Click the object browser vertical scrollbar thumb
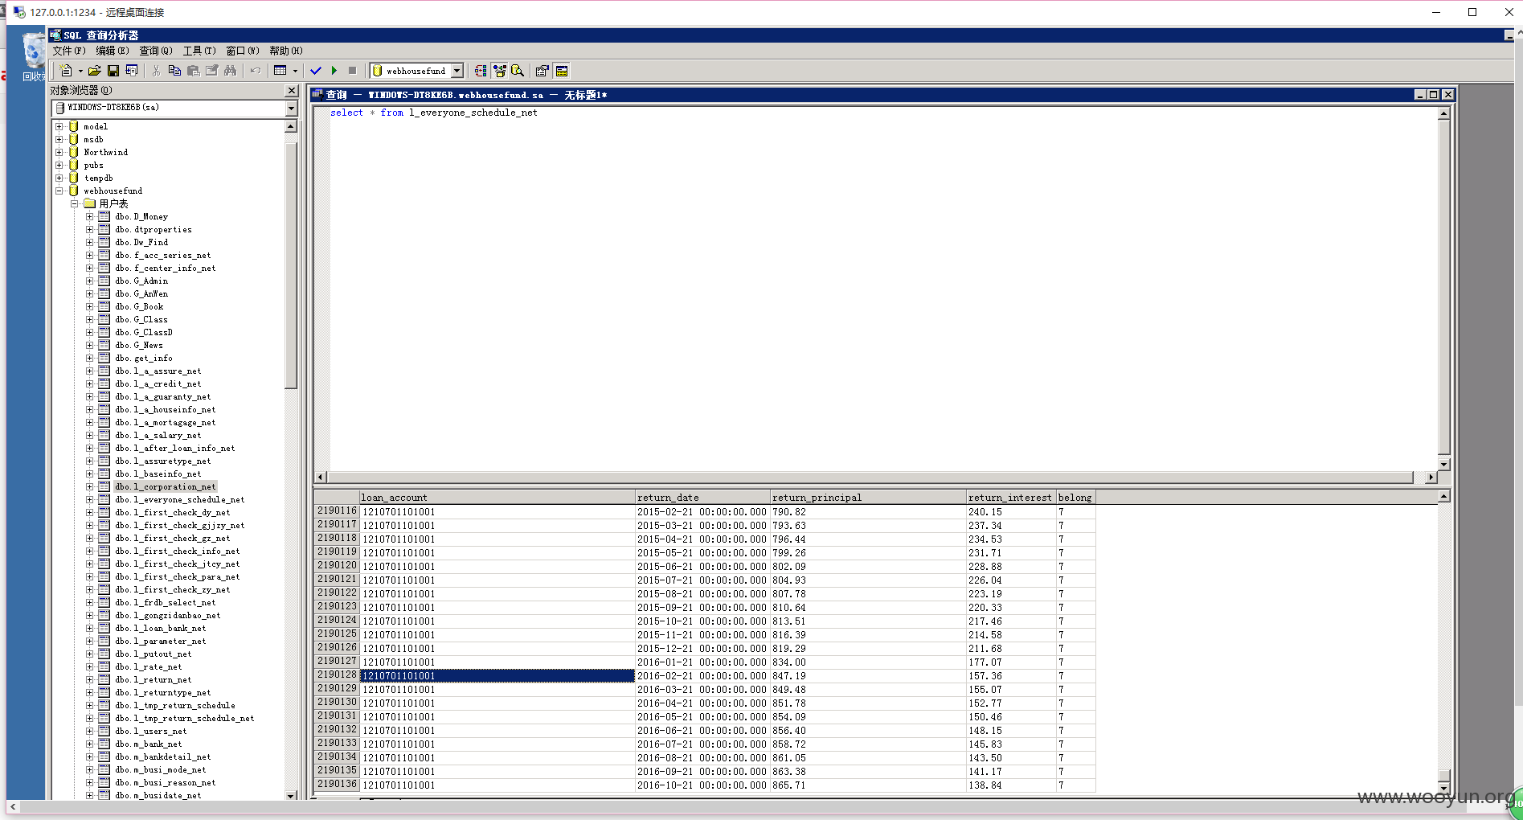1523x820 pixels. 291,265
